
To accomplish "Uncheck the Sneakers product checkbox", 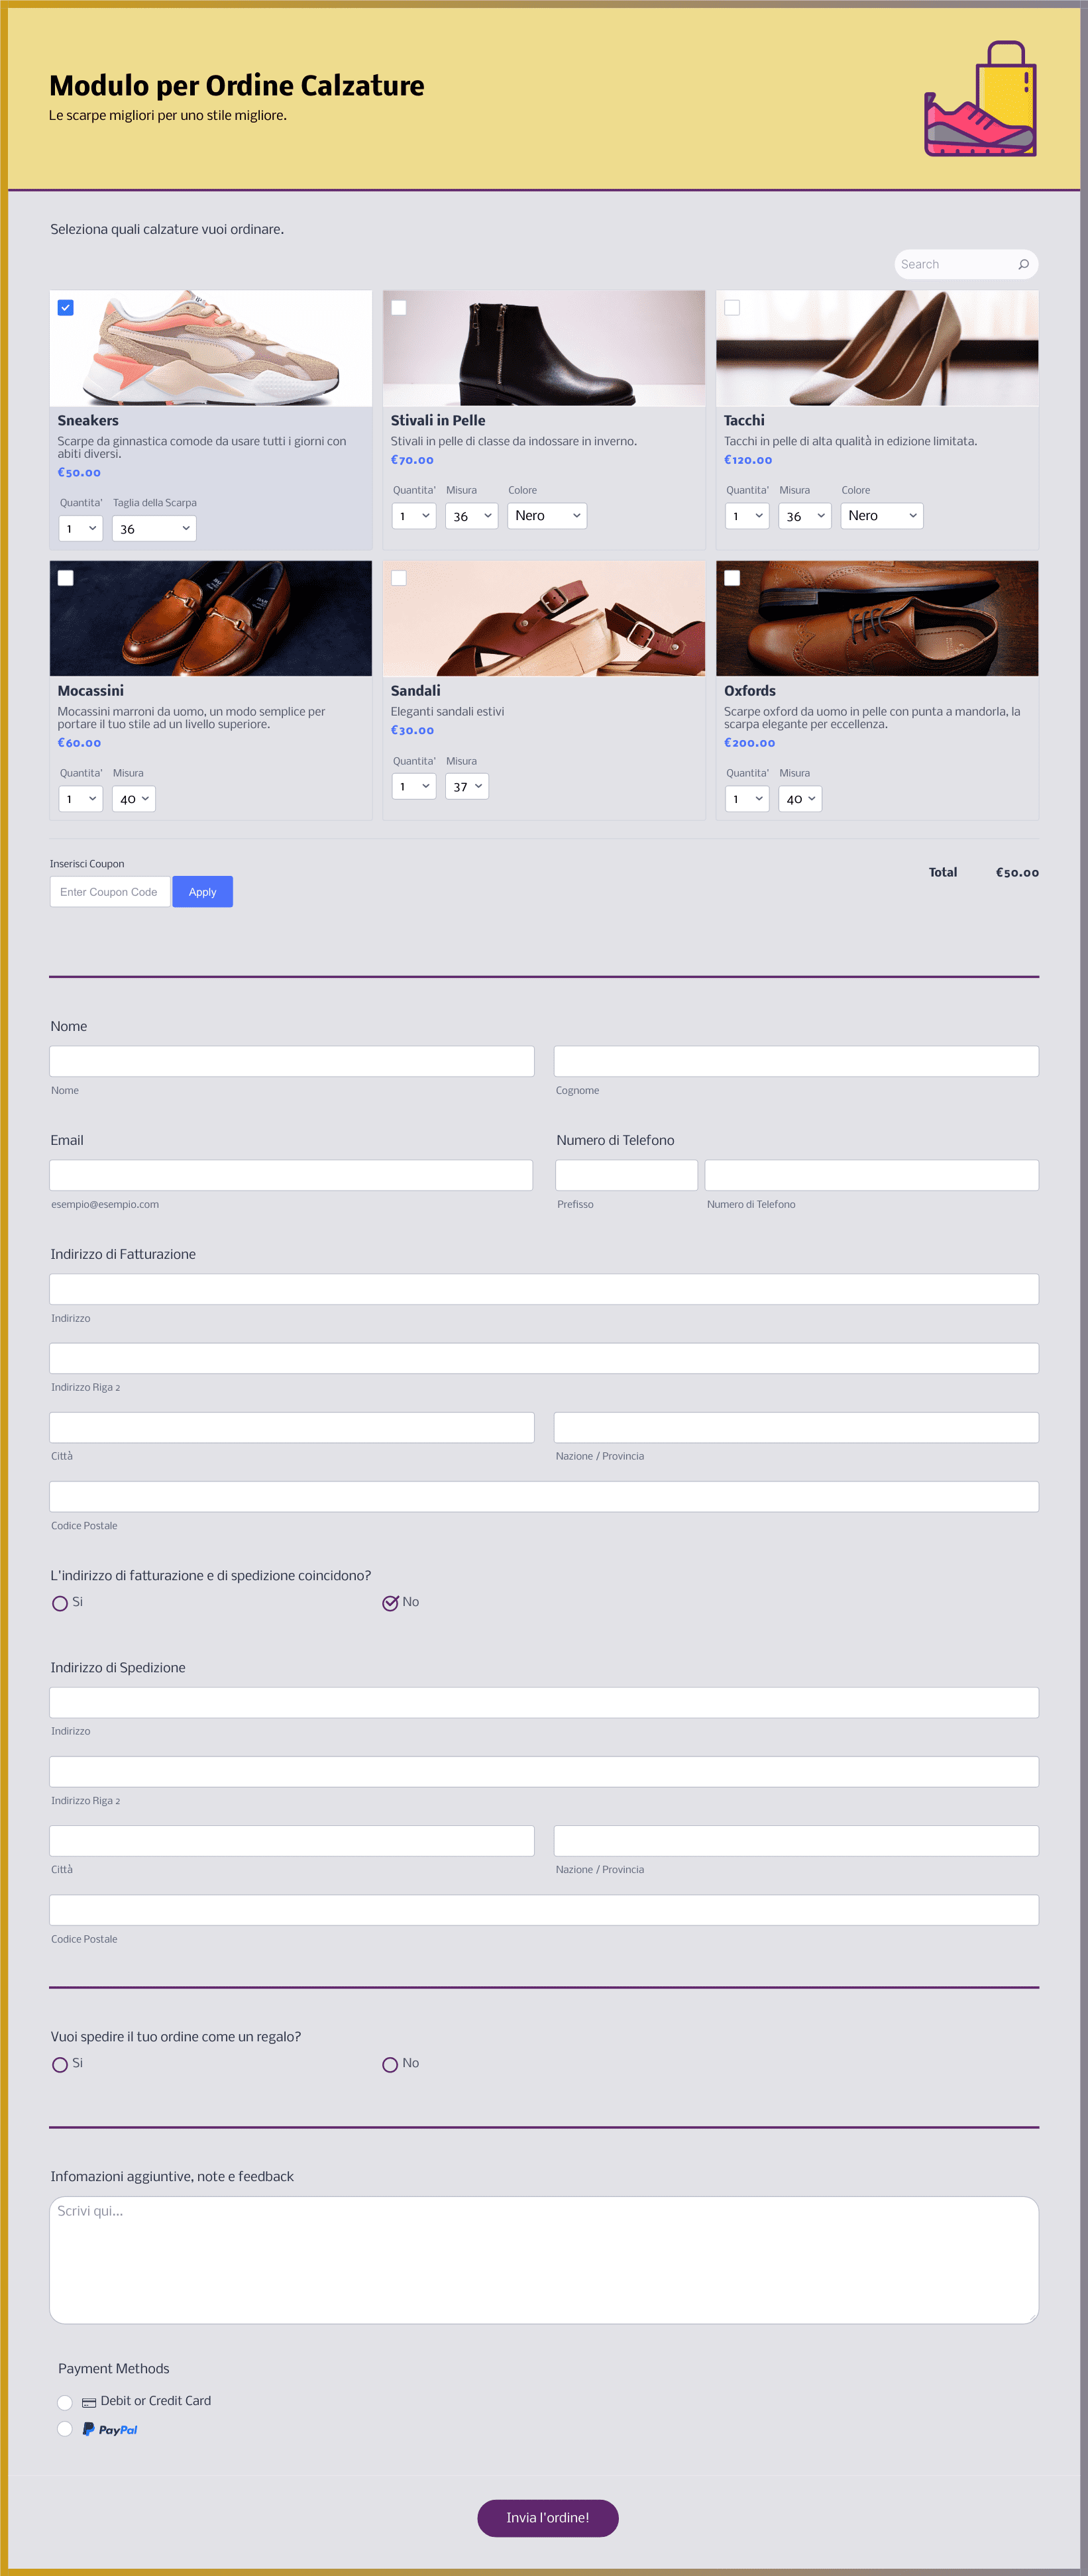I will (66, 308).
